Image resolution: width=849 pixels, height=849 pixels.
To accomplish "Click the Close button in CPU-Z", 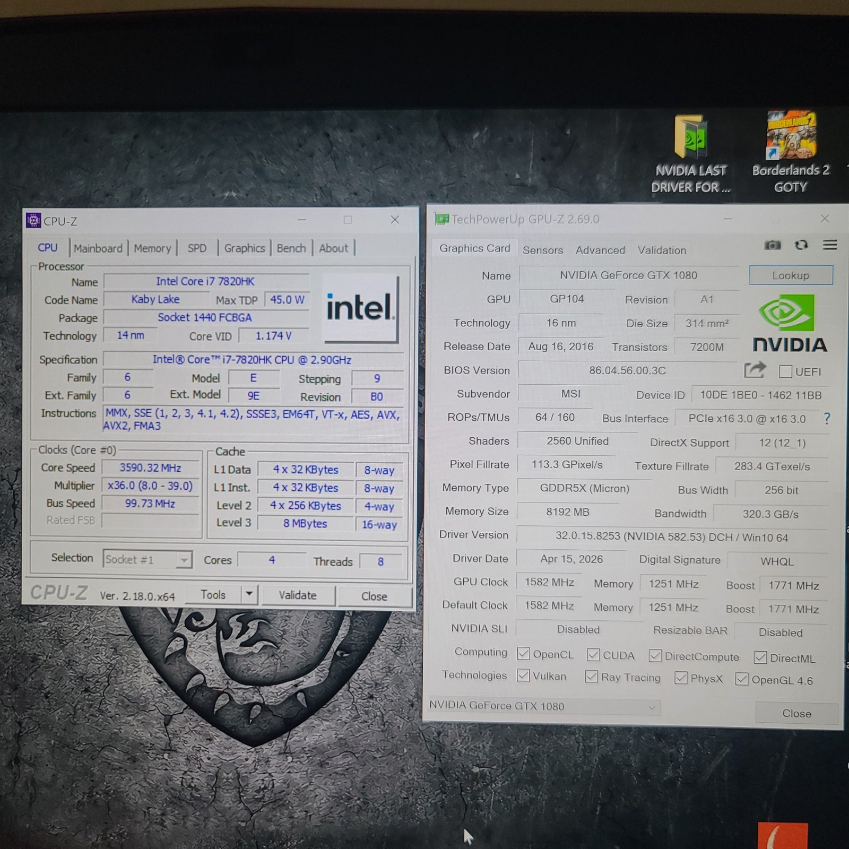I will (x=374, y=596).
